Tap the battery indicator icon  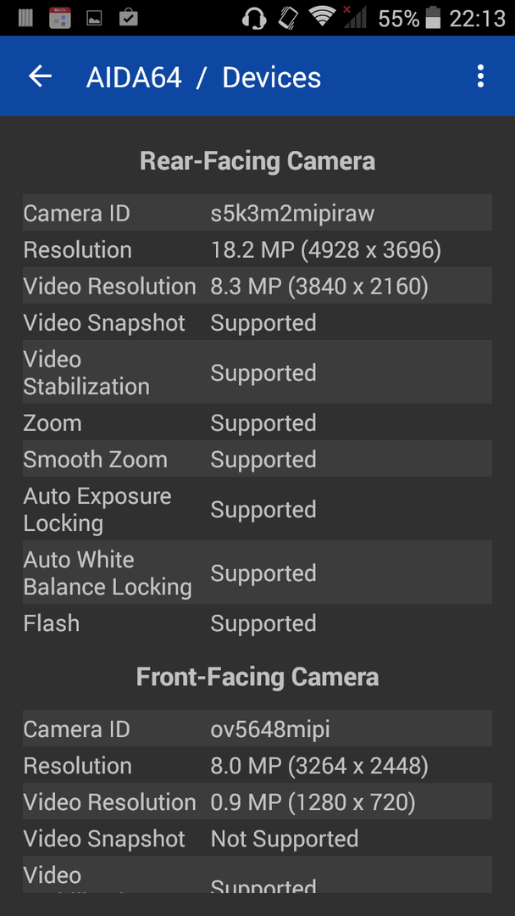tap(433, 18)
